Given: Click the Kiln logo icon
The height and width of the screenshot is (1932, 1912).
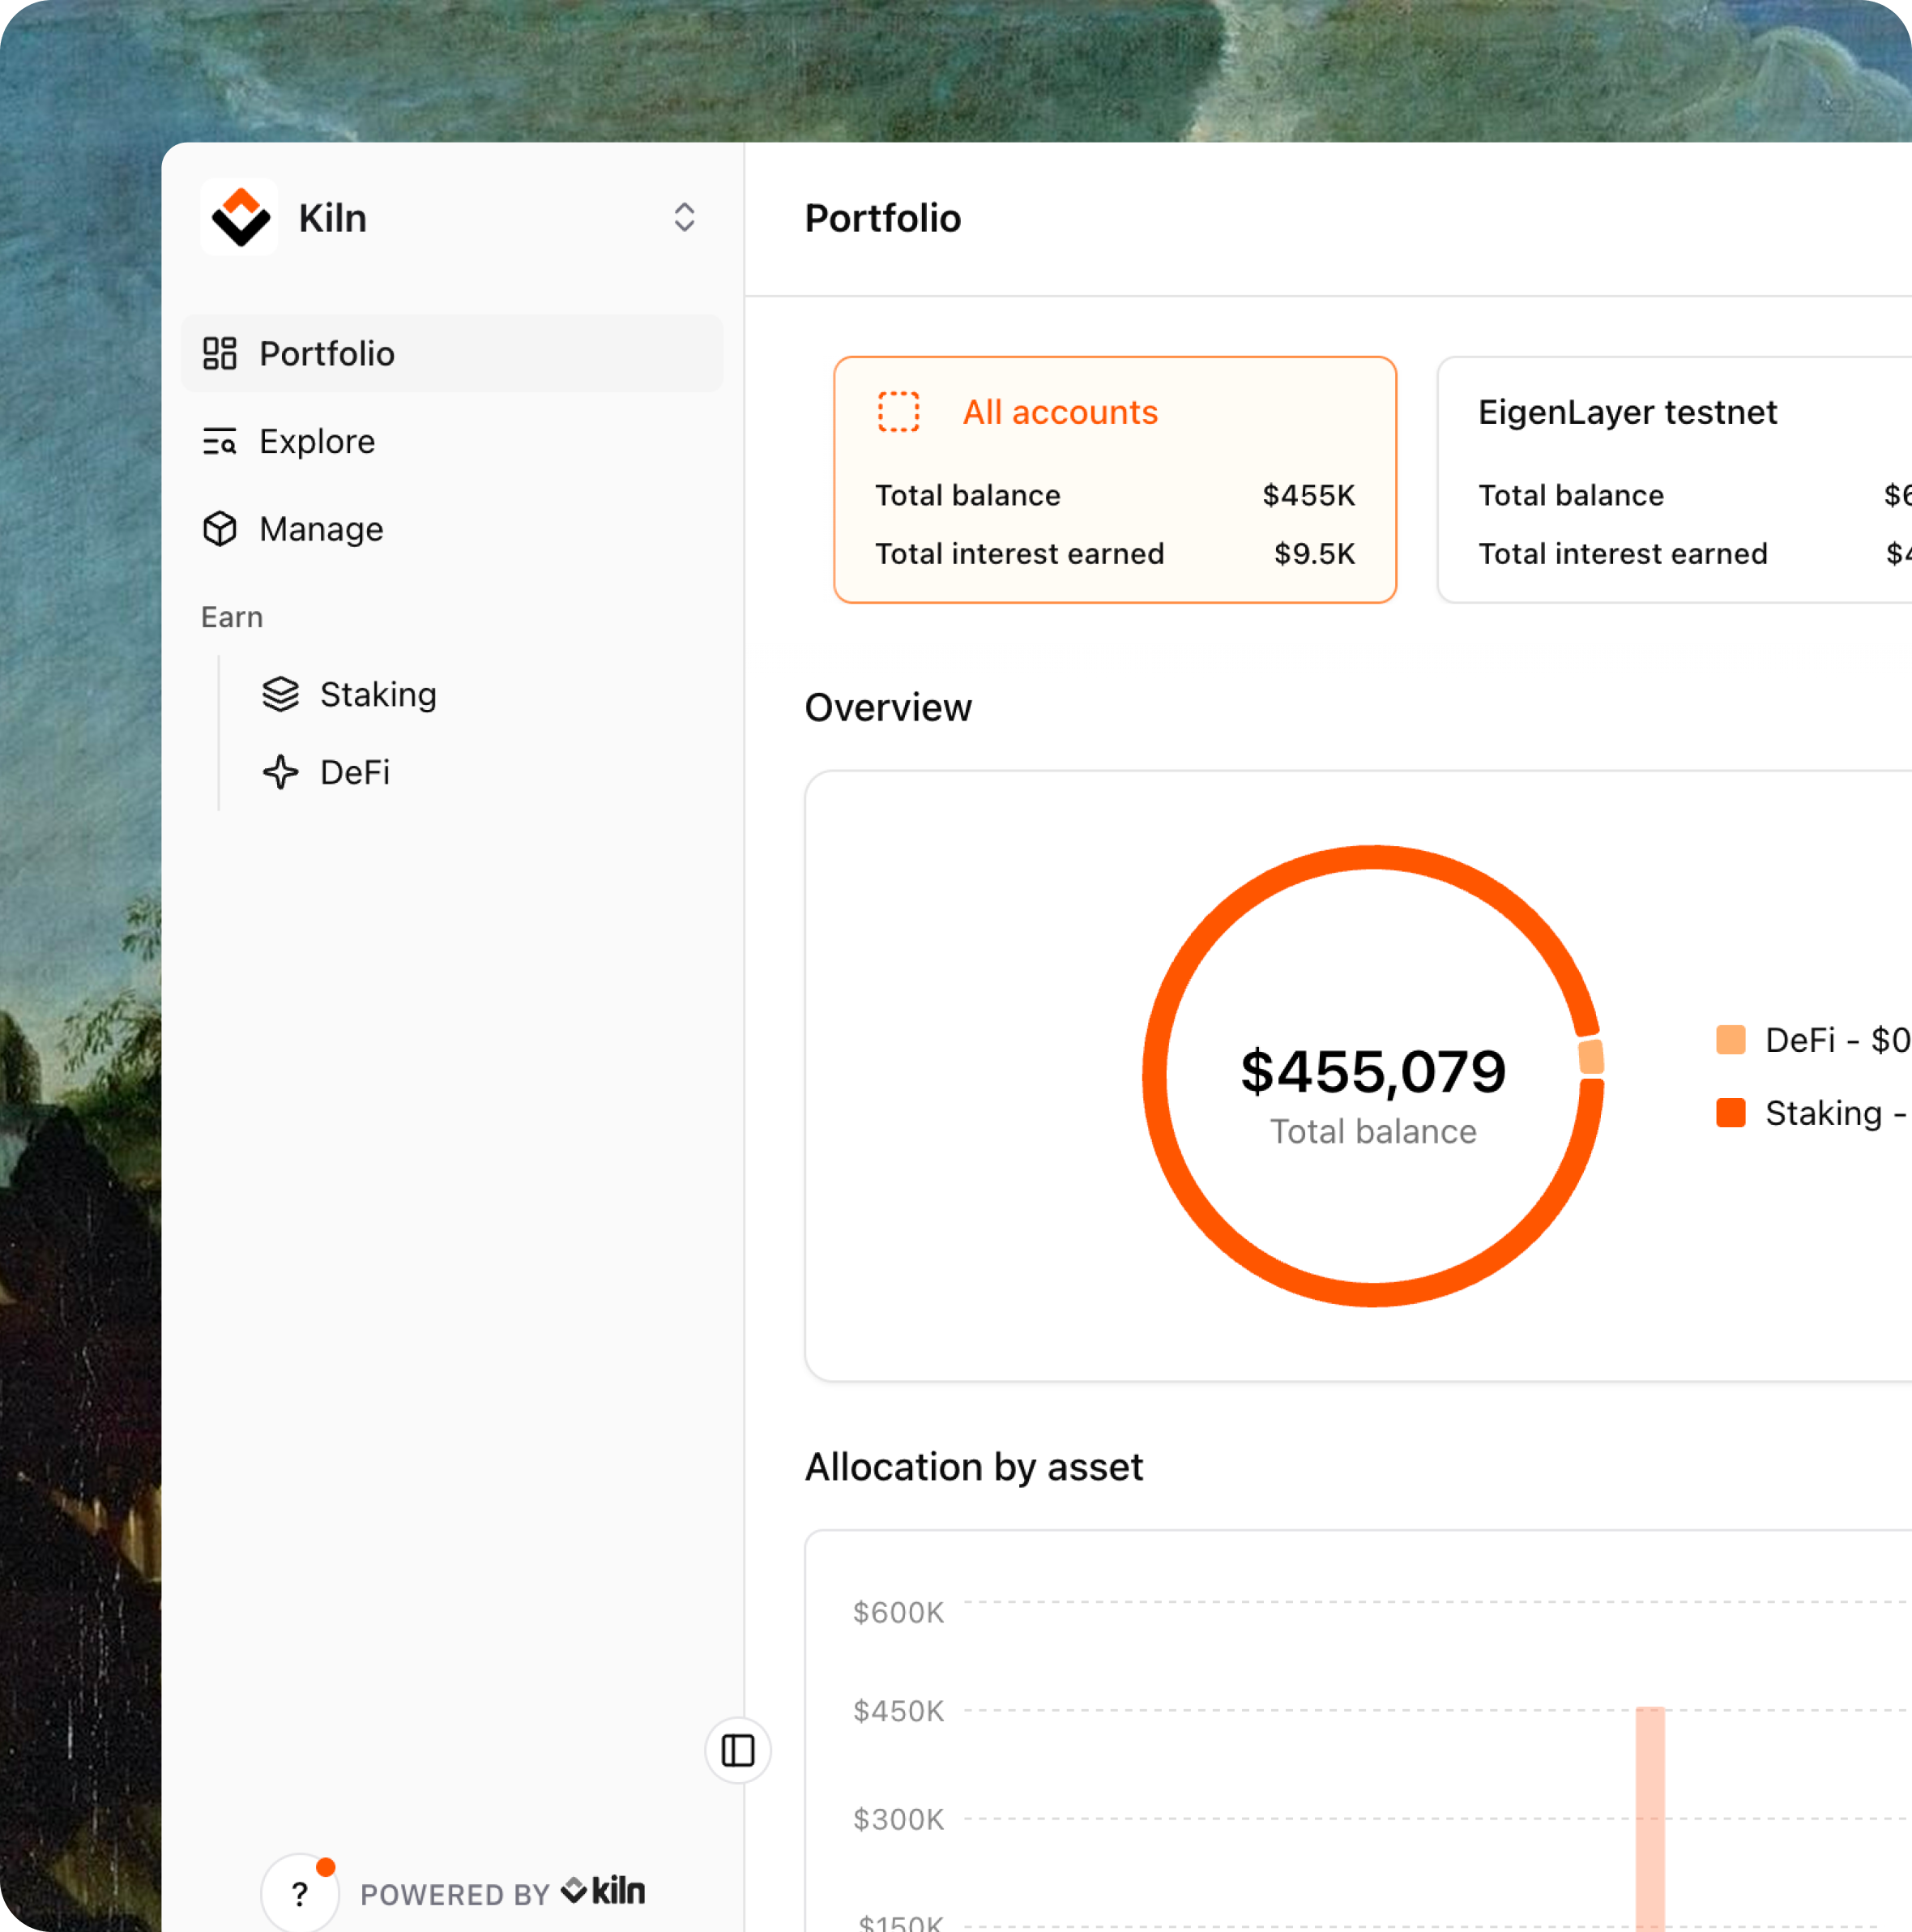Looking at the screenshot, I should 240,218.
